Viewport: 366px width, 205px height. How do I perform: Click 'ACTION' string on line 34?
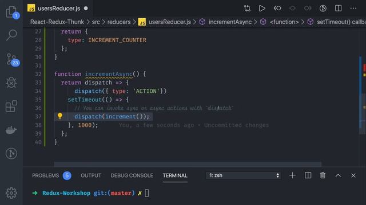146,91
